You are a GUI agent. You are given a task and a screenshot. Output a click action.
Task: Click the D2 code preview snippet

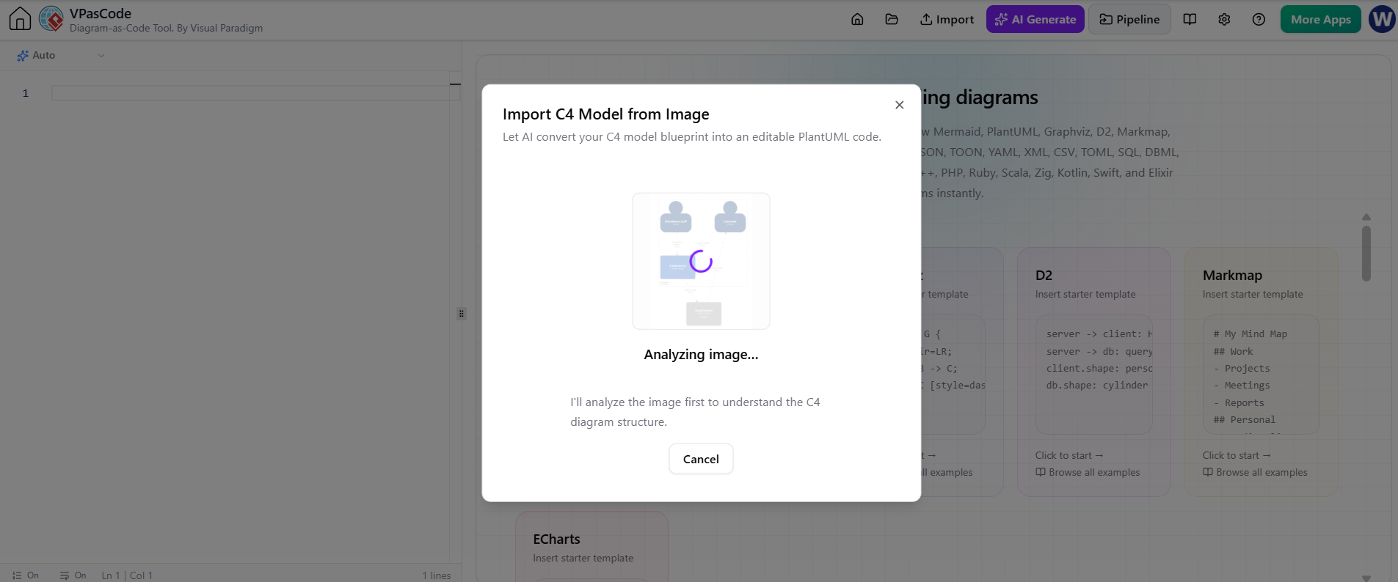point(1093,375)
